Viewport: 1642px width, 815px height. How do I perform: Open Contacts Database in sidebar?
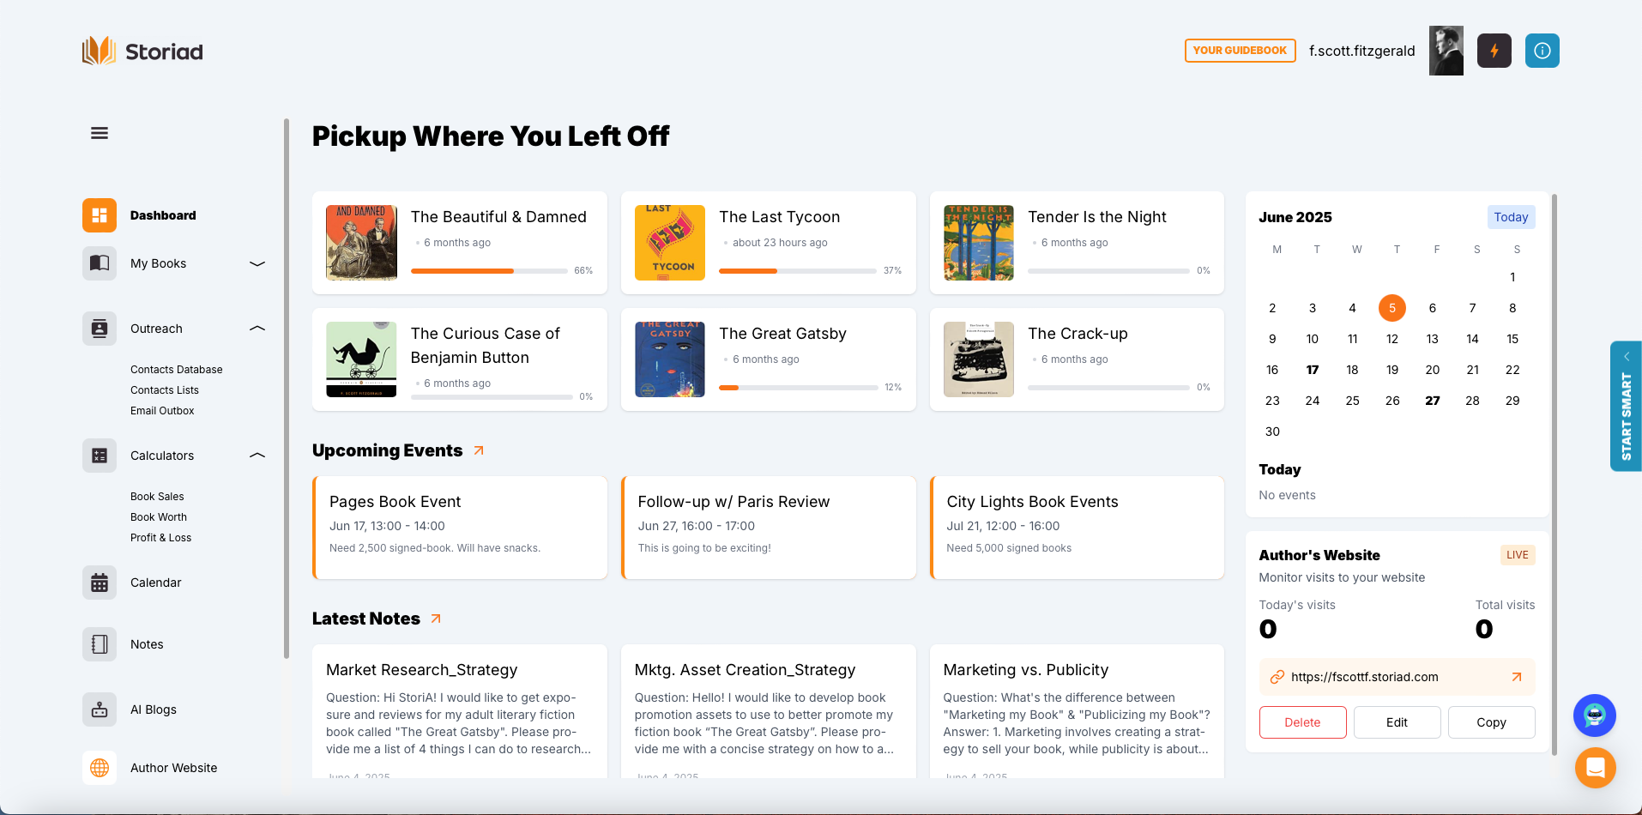point(177,370)
